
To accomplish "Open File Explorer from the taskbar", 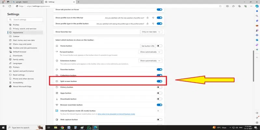I will pyautogui.click(x=55, y=127).
